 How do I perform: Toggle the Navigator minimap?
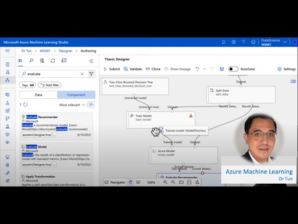tap(115, 182)
